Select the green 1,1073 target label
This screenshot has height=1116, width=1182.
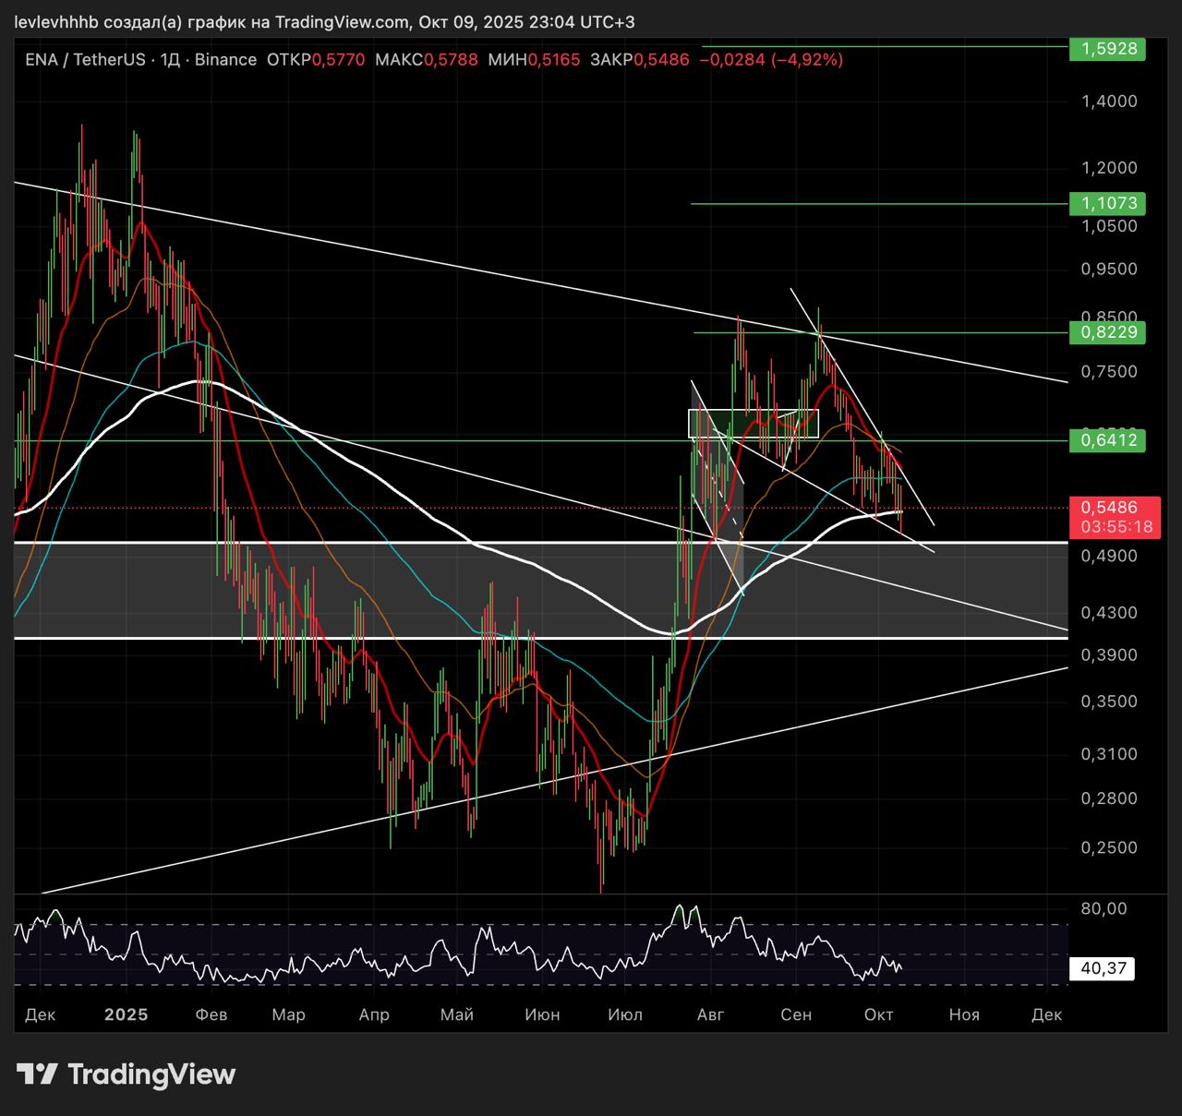1107,203
